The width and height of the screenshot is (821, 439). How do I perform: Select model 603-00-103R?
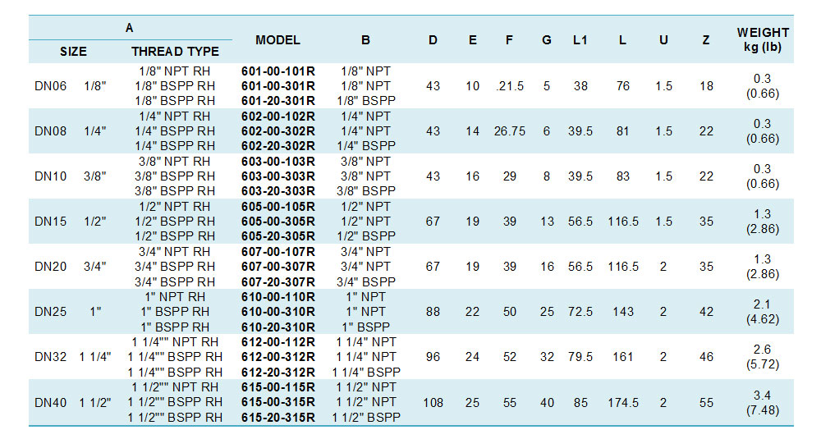point(278,161)
